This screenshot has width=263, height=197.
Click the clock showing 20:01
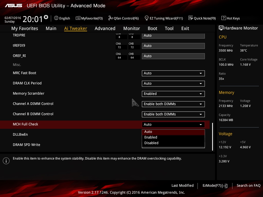(x=33, y=19)
